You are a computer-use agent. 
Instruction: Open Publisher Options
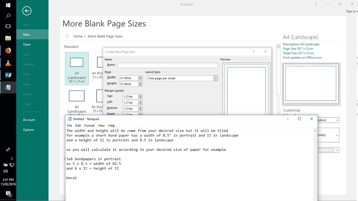point(32,130)
